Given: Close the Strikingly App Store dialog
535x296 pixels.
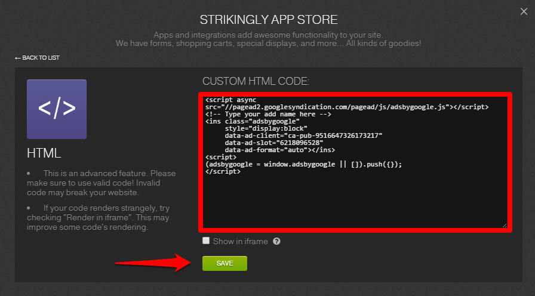Looking at the screenshot, I should [x=524, y=11].
